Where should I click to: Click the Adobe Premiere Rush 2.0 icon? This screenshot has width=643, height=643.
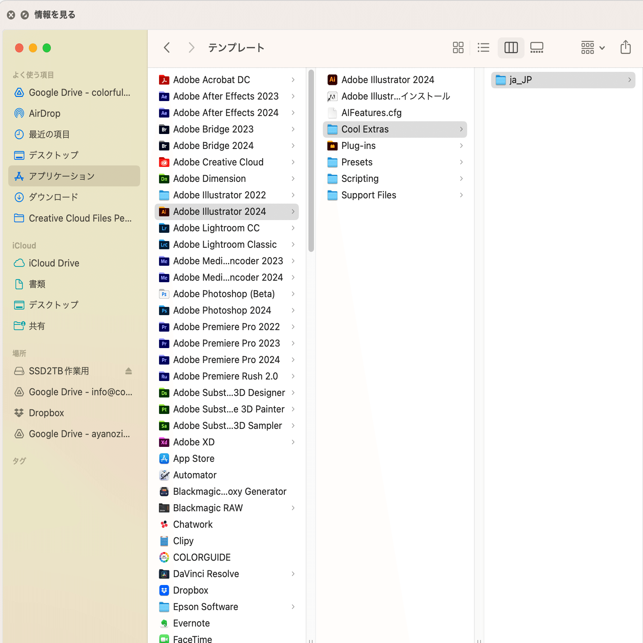(x=164, y=376)
